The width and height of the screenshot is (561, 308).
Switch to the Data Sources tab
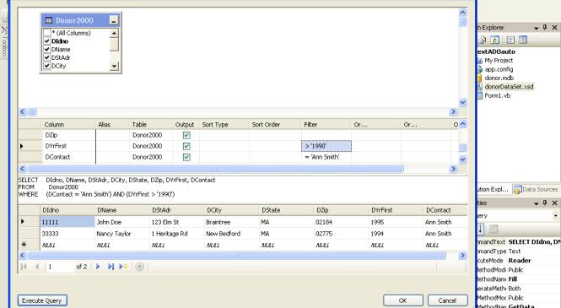536,189
